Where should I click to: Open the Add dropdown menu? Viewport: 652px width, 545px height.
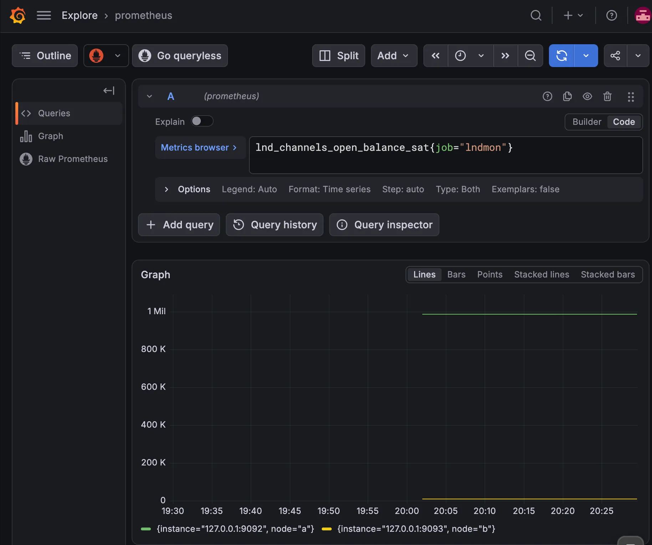pyautogui.click(x=394, y=56)
